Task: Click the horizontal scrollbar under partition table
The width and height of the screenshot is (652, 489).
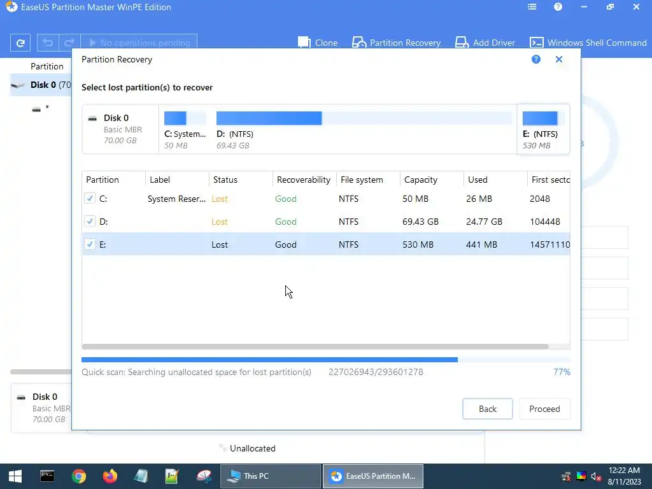Action: click(315, 346)
